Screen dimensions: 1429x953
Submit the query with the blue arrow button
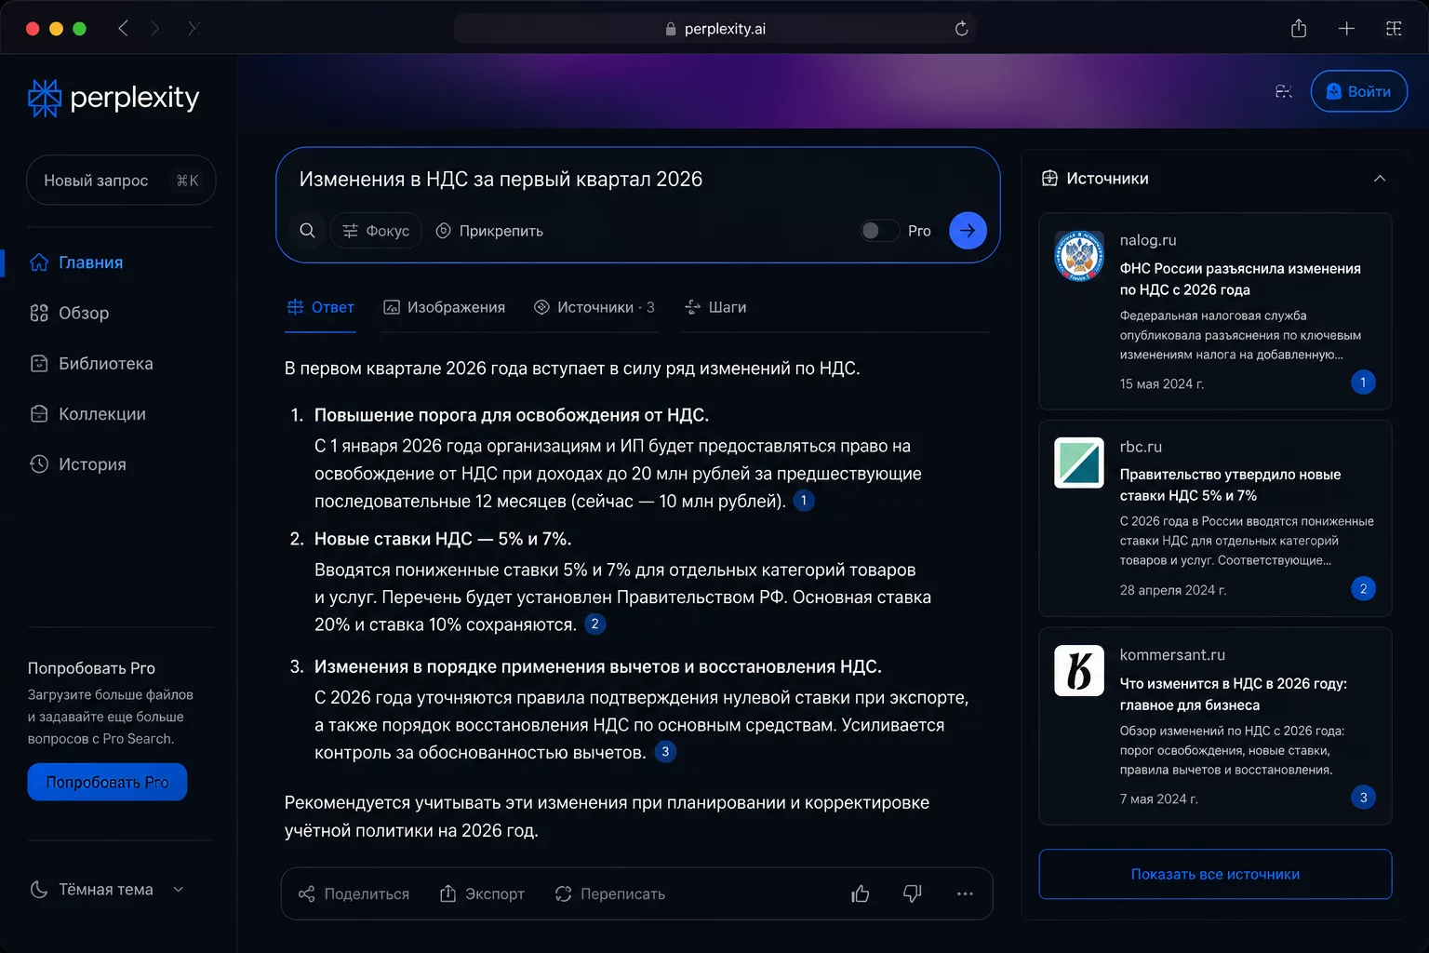[x=968, y=231]
